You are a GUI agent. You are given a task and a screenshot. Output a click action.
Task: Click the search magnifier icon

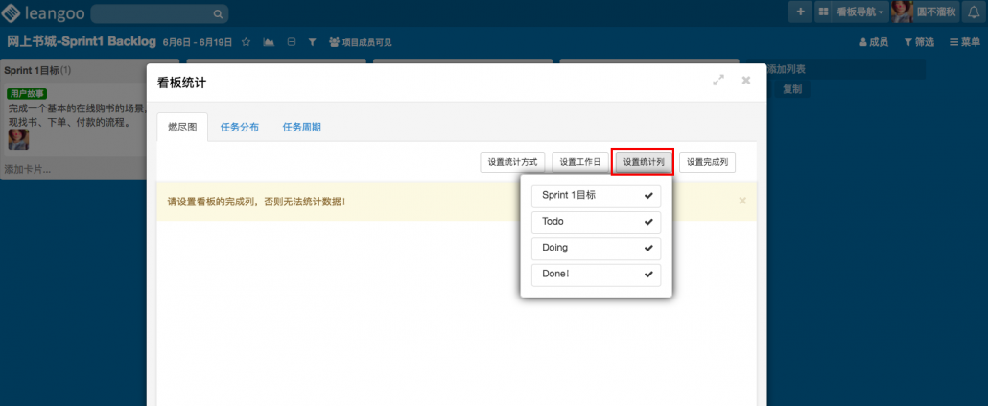point(219,14)
